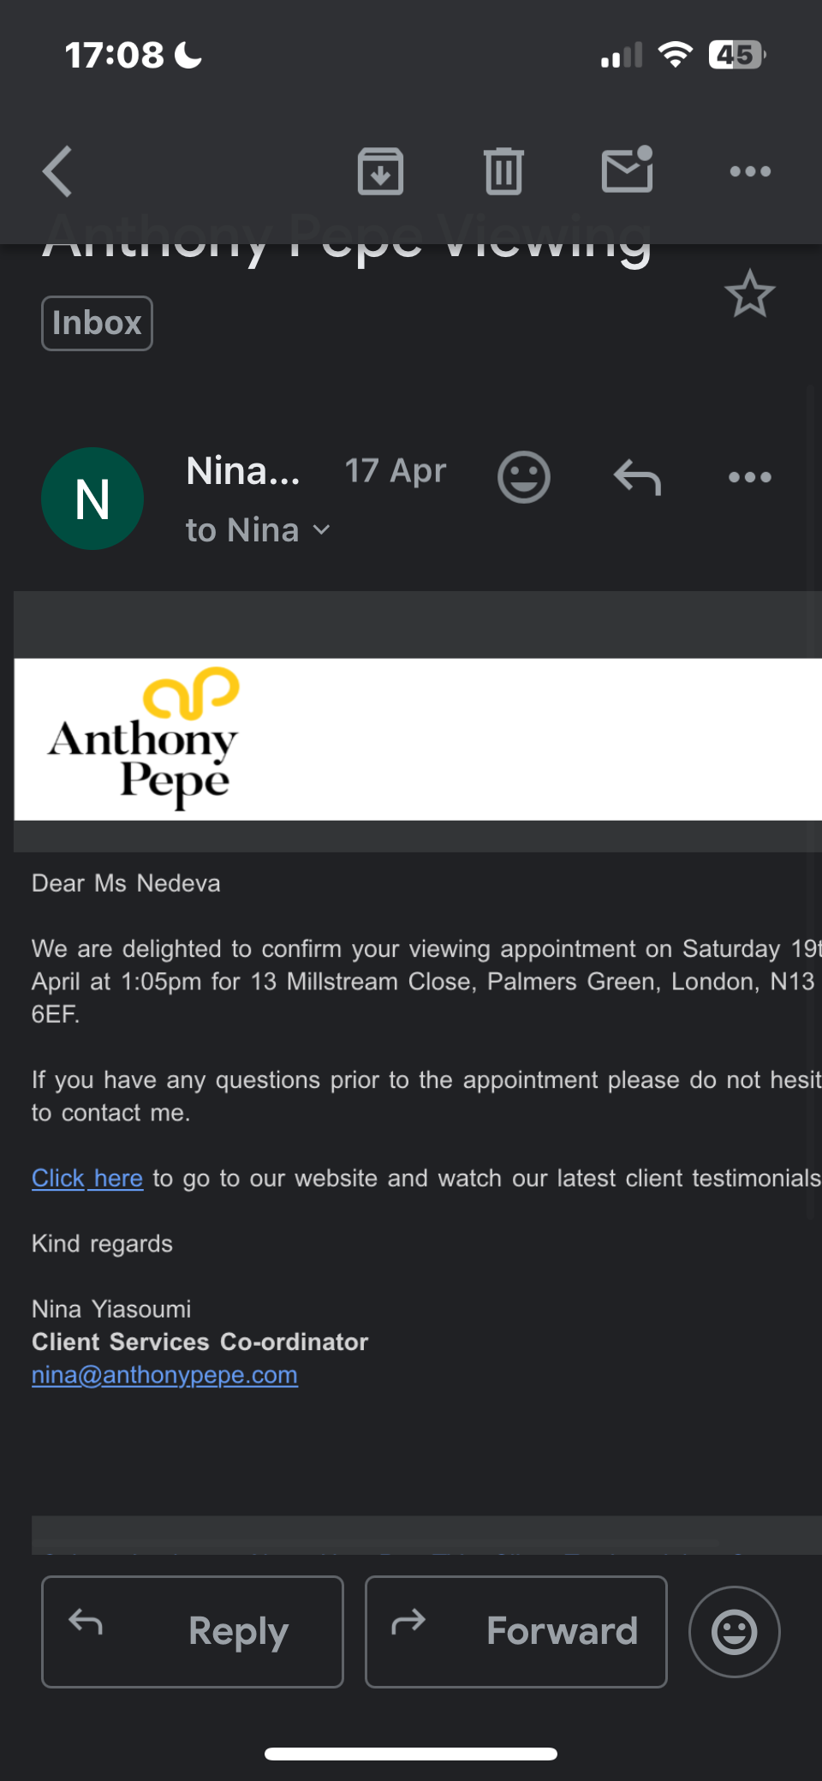
Task: Delete the email with trash icon
Action: pyautogui.click(x=503, y=171)
